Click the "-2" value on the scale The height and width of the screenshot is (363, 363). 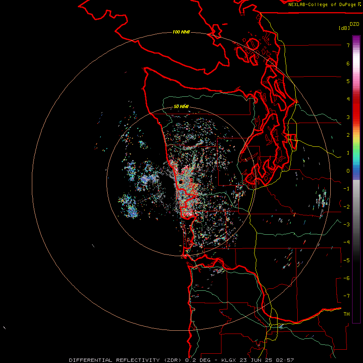click(x=346, y=207)
